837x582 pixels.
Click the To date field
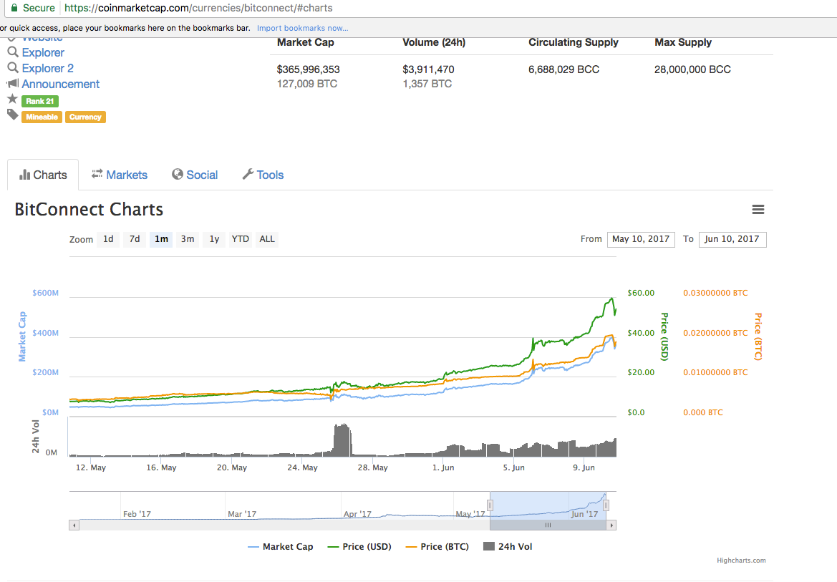732,239
